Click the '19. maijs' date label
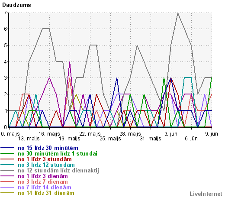225x198 pixels. 70,139
